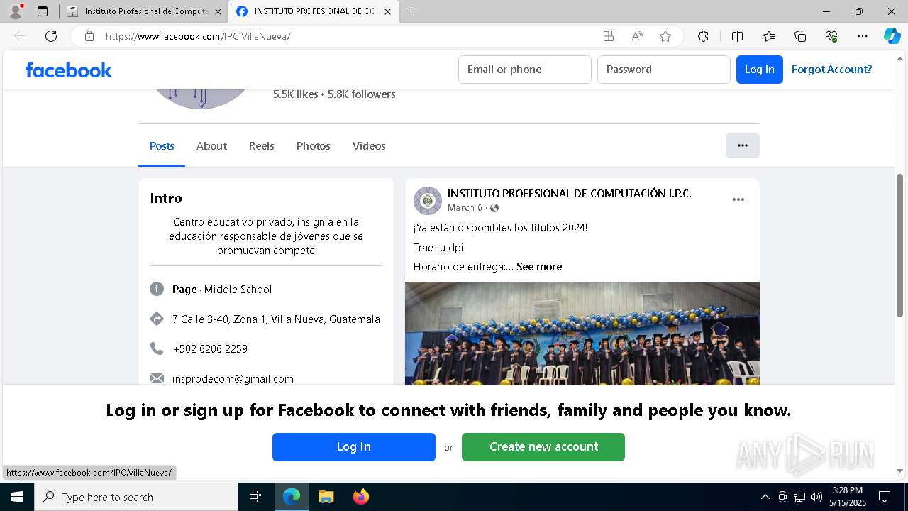The width and height of the screenshot is (908, 511).
Task: Click Microsoft Edge taskbar icon
Action: click(292, 497)
